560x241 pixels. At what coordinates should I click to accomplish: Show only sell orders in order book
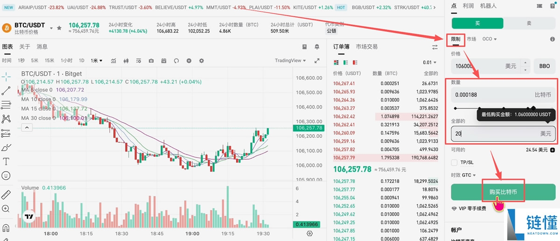pyautogui.click(x=355, y=62)
